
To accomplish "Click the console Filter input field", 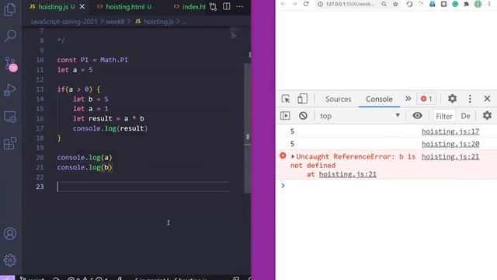I will 444,116.
